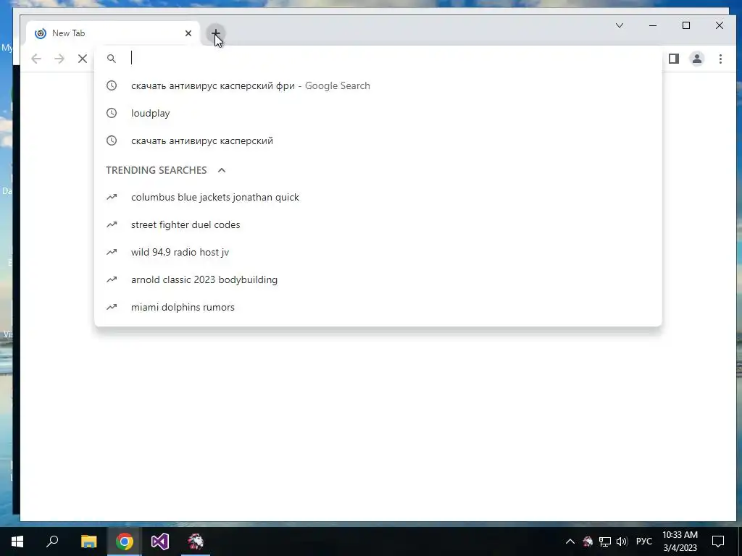Select 'wild 94.9 radio host jv'
Screen dimensions: 742x556
378,252
